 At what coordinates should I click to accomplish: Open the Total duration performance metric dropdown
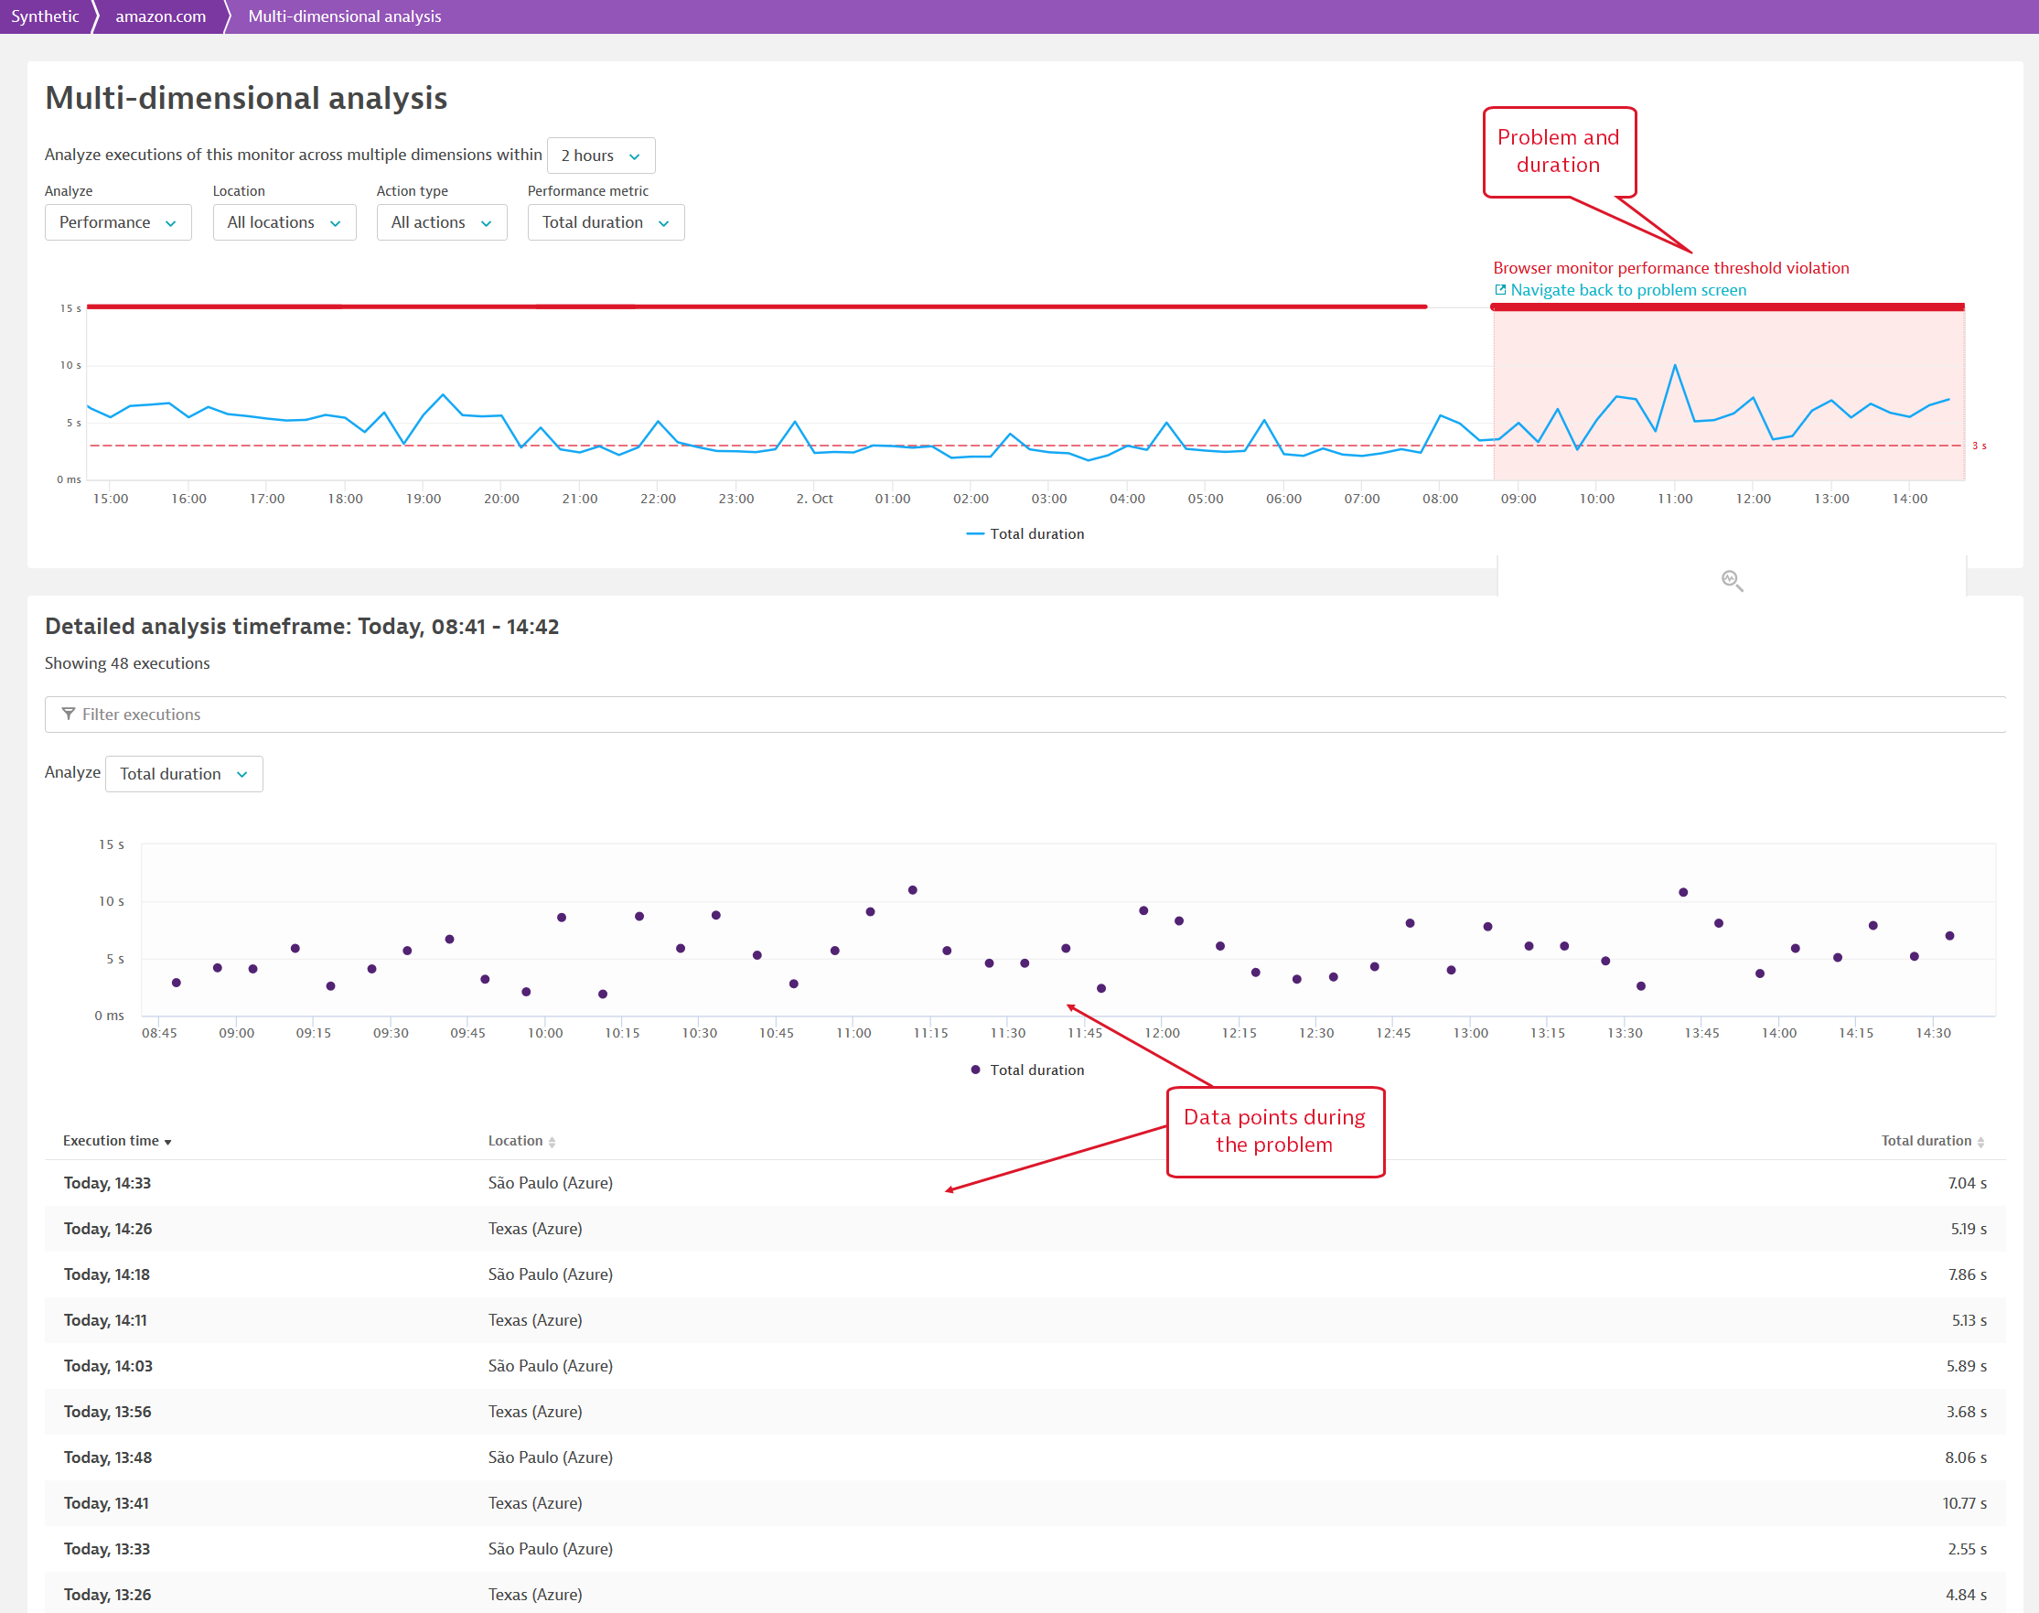click(x=606, y=222)
